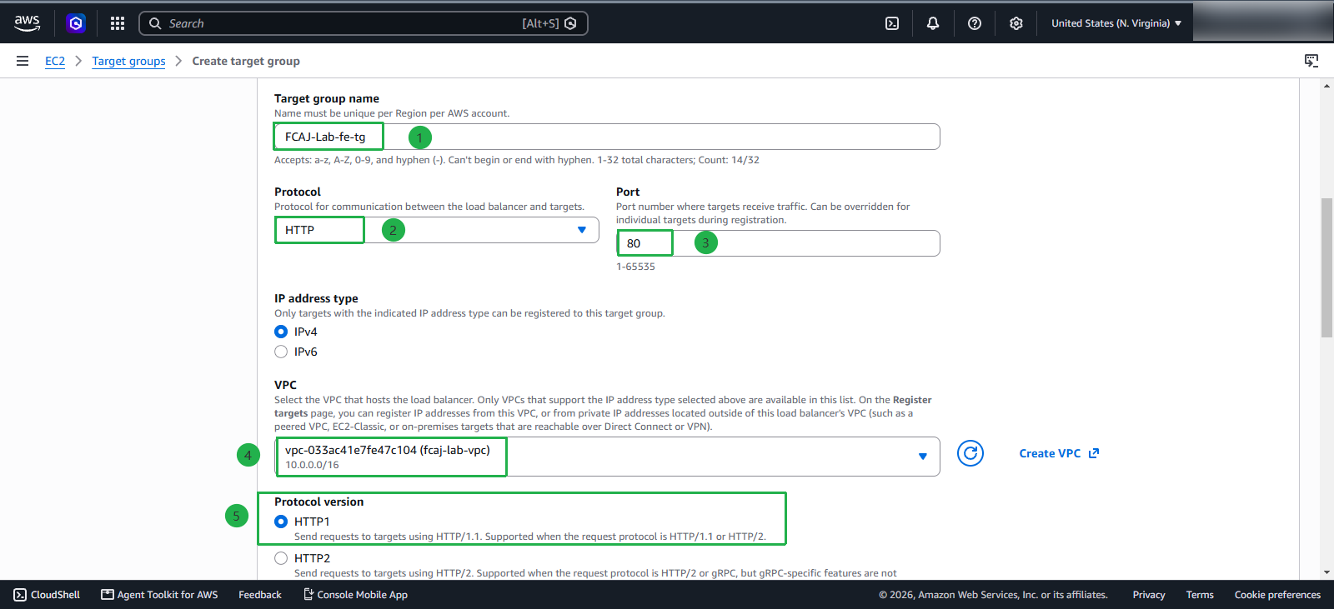This screenshot has width=1334, height=609.
Task: Expand the Protocol dropdown
Action: 437,230
